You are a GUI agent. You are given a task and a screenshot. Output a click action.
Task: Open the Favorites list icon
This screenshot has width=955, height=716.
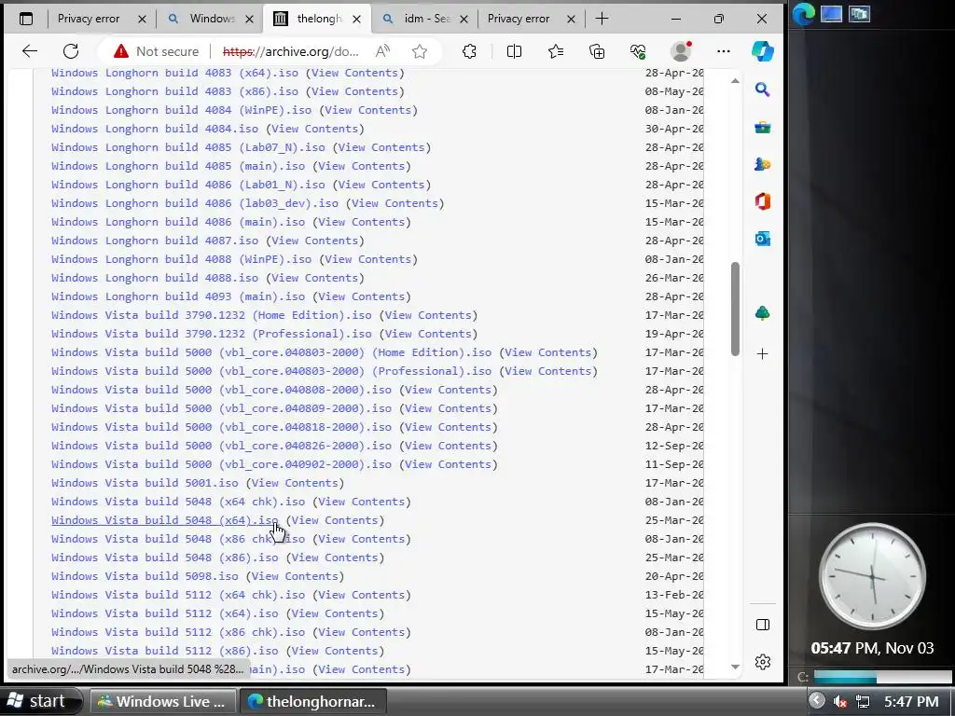556,52
